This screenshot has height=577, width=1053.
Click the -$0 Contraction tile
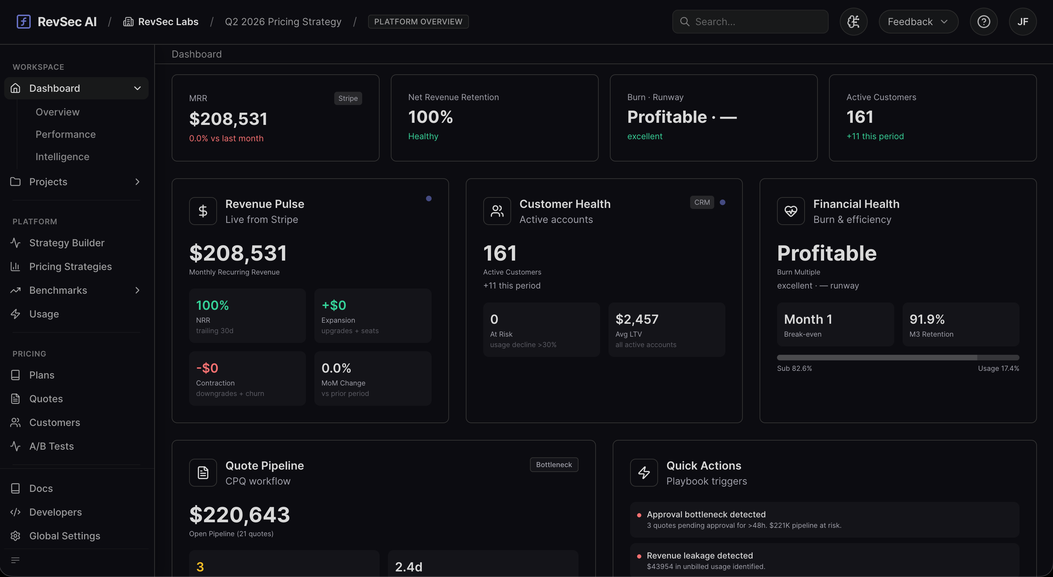[247, 379]
